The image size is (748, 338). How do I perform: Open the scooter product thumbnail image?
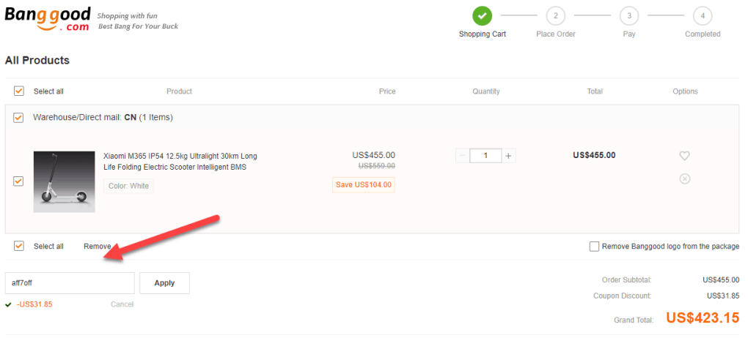tap(64, 182)
